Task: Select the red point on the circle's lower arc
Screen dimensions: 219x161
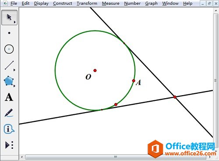Action: coord(116,104)
